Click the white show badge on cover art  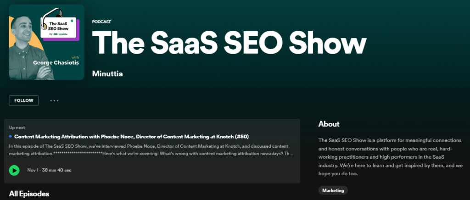pos(58,25)
